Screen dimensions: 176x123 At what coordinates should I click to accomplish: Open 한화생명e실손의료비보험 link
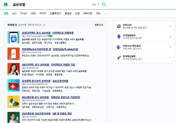pyautogui.click(x=36, y=49)
